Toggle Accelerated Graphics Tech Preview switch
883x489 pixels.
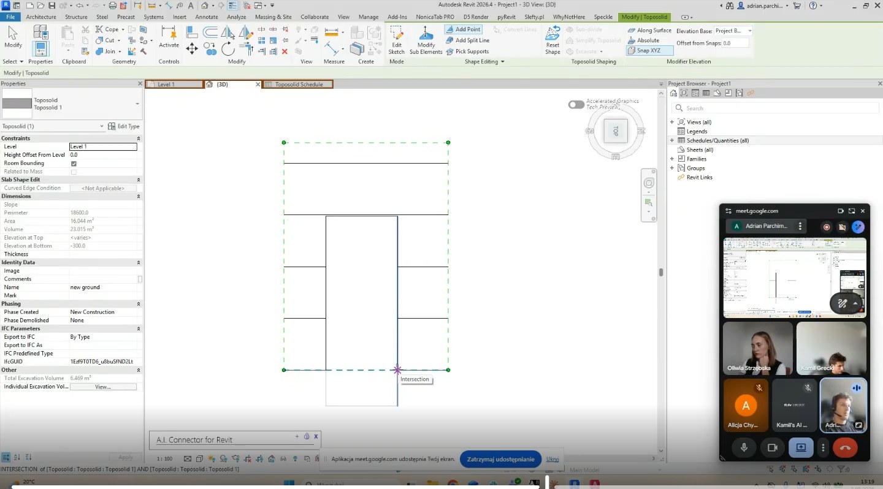576,105
